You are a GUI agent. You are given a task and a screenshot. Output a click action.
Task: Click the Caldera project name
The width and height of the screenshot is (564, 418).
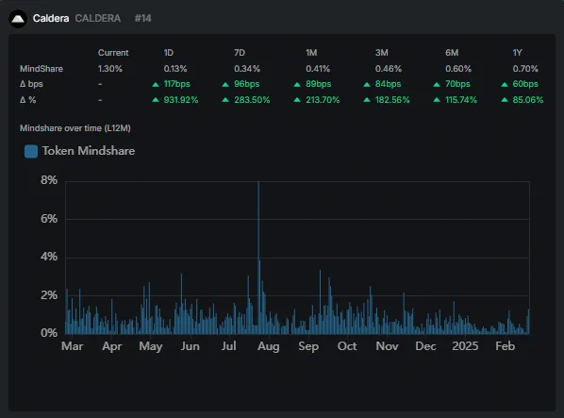[51, 18]
